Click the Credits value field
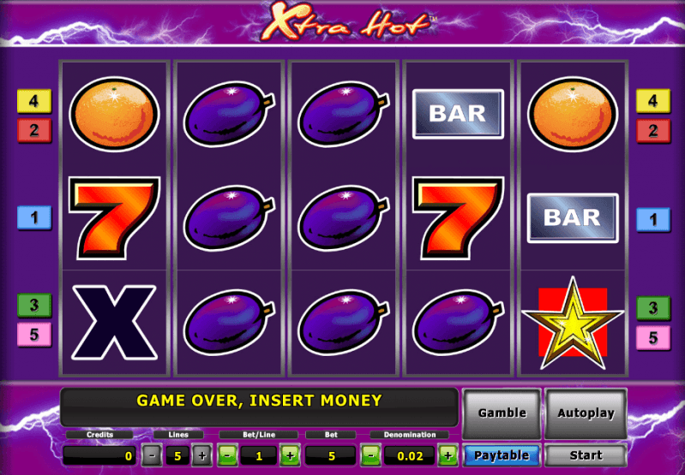The height and width of the screenshot is (475, 685). pyautogui.click(x=99, y=456)
